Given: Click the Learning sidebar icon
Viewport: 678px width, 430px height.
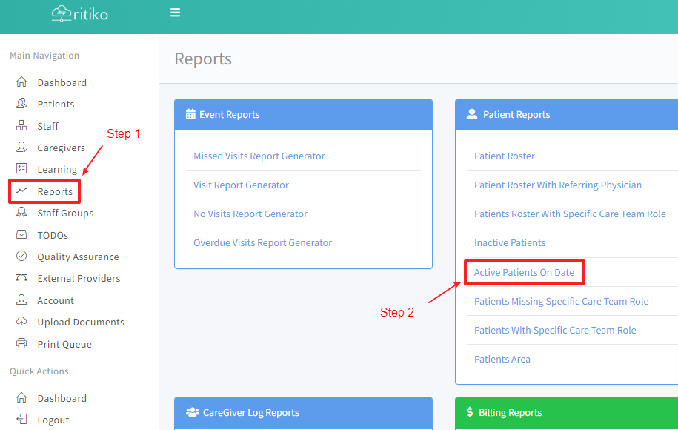Looking at the screenshot, I should coord(21,169).
